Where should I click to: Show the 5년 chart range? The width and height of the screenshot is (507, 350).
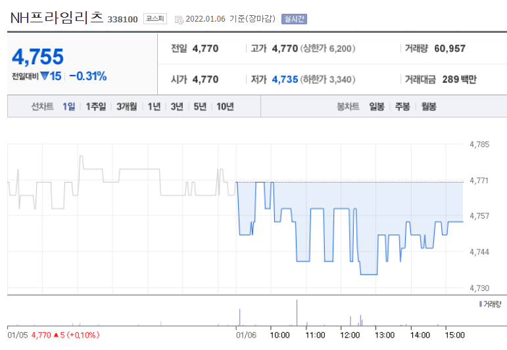click(200, 106)
